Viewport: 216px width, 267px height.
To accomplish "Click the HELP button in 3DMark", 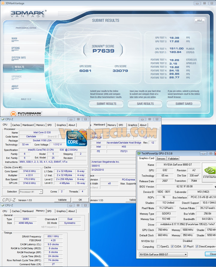I will [x=199, y=20].
